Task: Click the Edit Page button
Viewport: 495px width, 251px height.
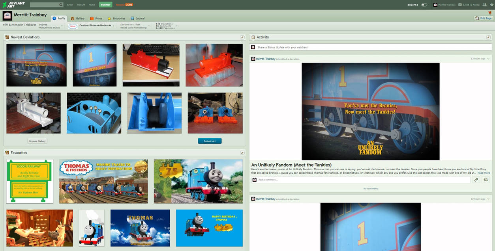Action: pos(484,18)
